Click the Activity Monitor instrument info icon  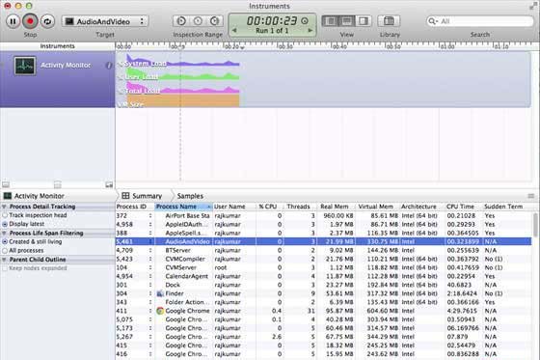[109, 66]
